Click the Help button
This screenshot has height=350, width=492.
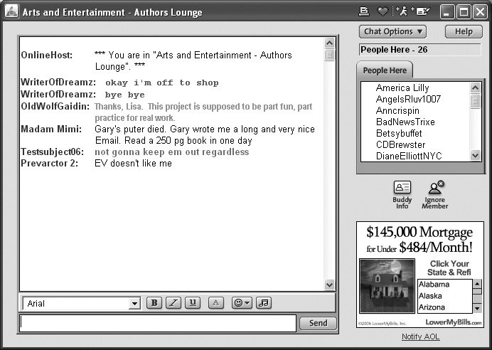coord(464,31)
